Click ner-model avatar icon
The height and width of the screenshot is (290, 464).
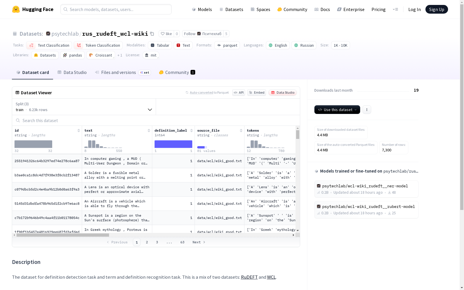tap(319, 186)
